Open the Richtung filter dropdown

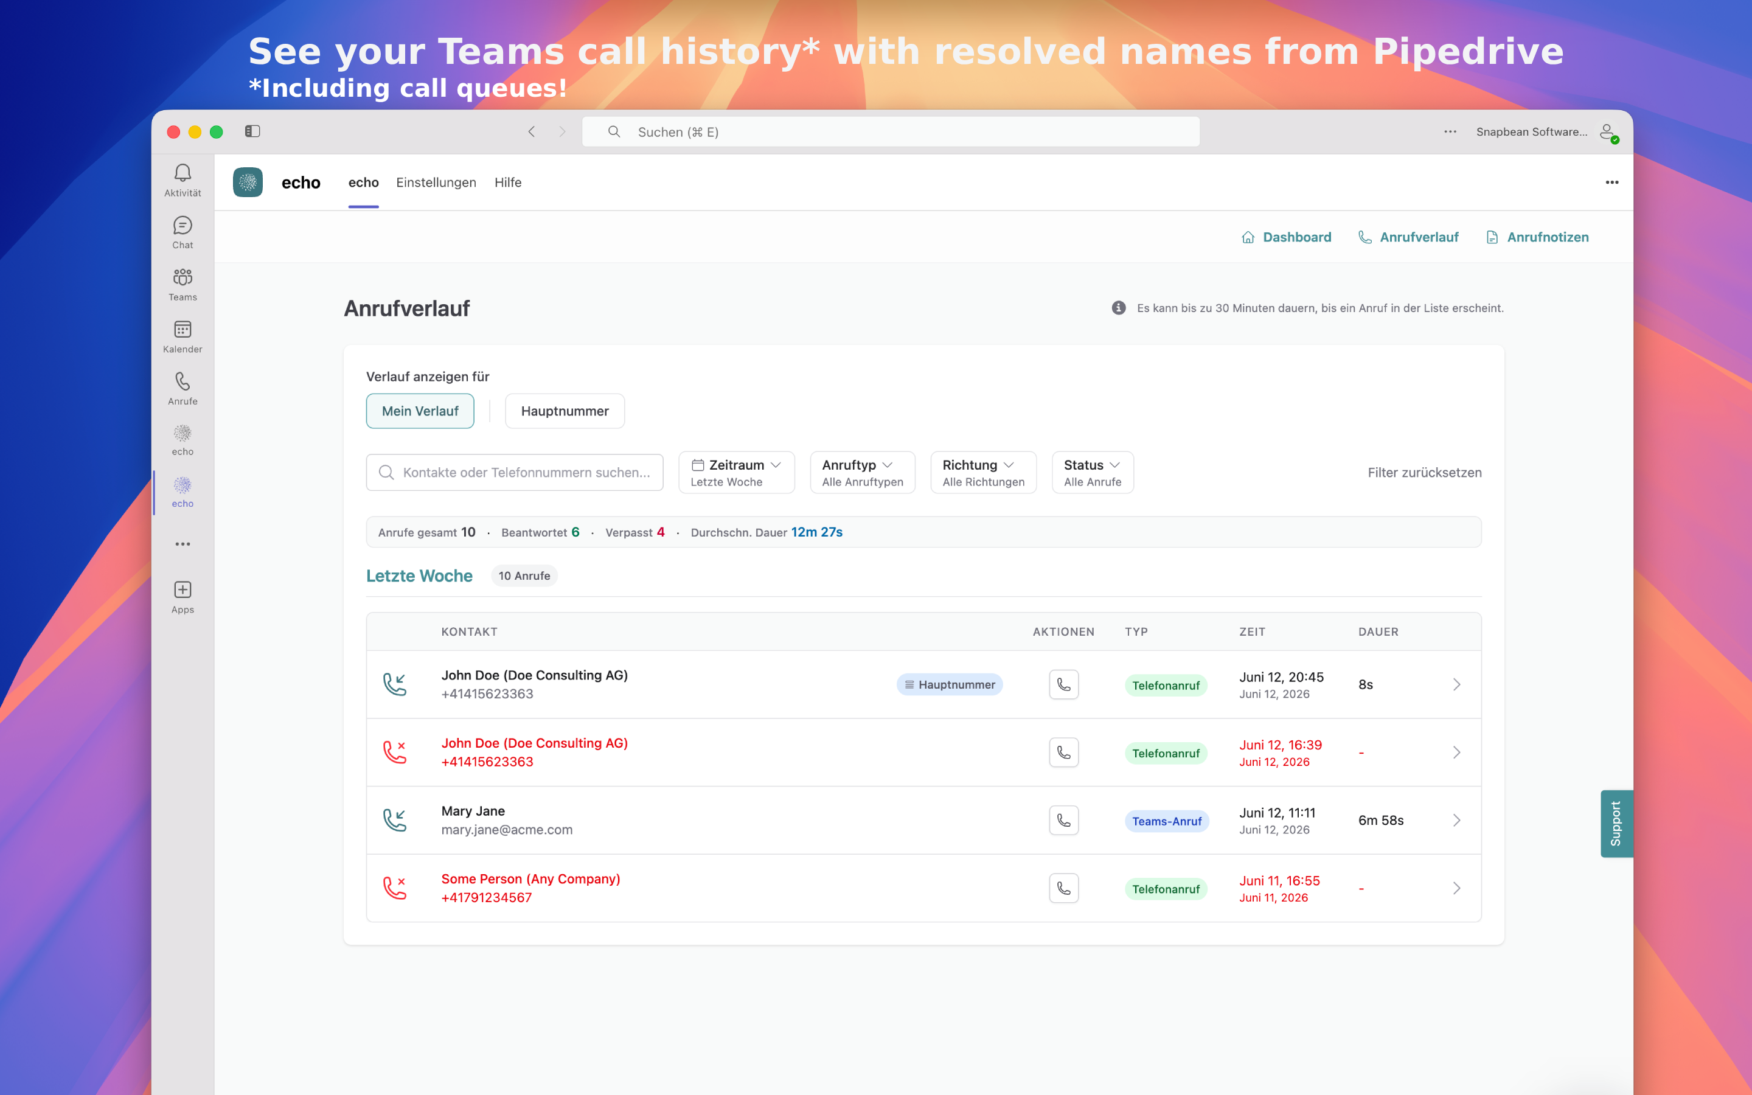[983, 472]
